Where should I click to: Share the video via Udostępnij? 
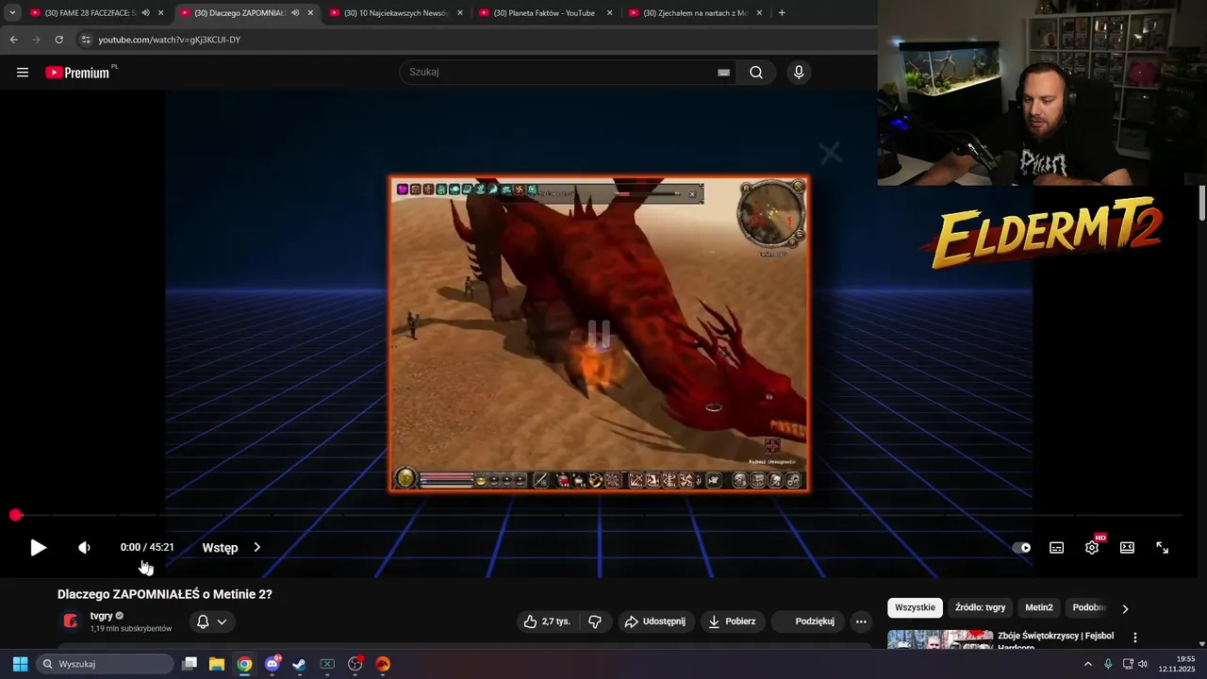656,621
